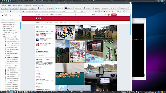Click volume icon in system tray
166x93 pixels.
pos(141,92)
